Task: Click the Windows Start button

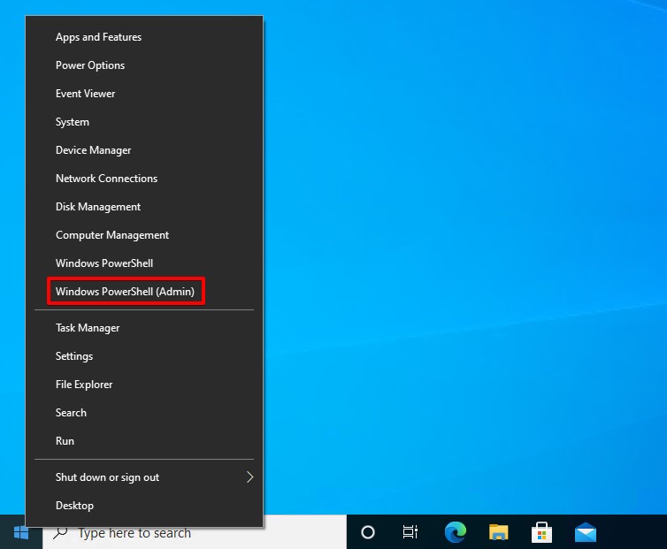Action: (21, 532)
